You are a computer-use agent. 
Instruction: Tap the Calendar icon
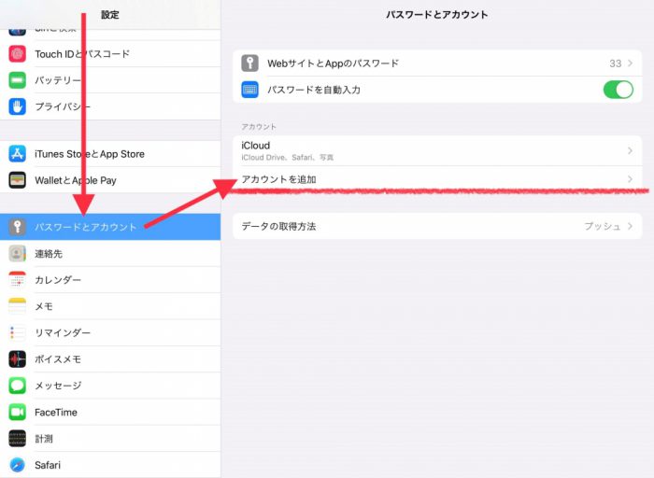[17, 280]
